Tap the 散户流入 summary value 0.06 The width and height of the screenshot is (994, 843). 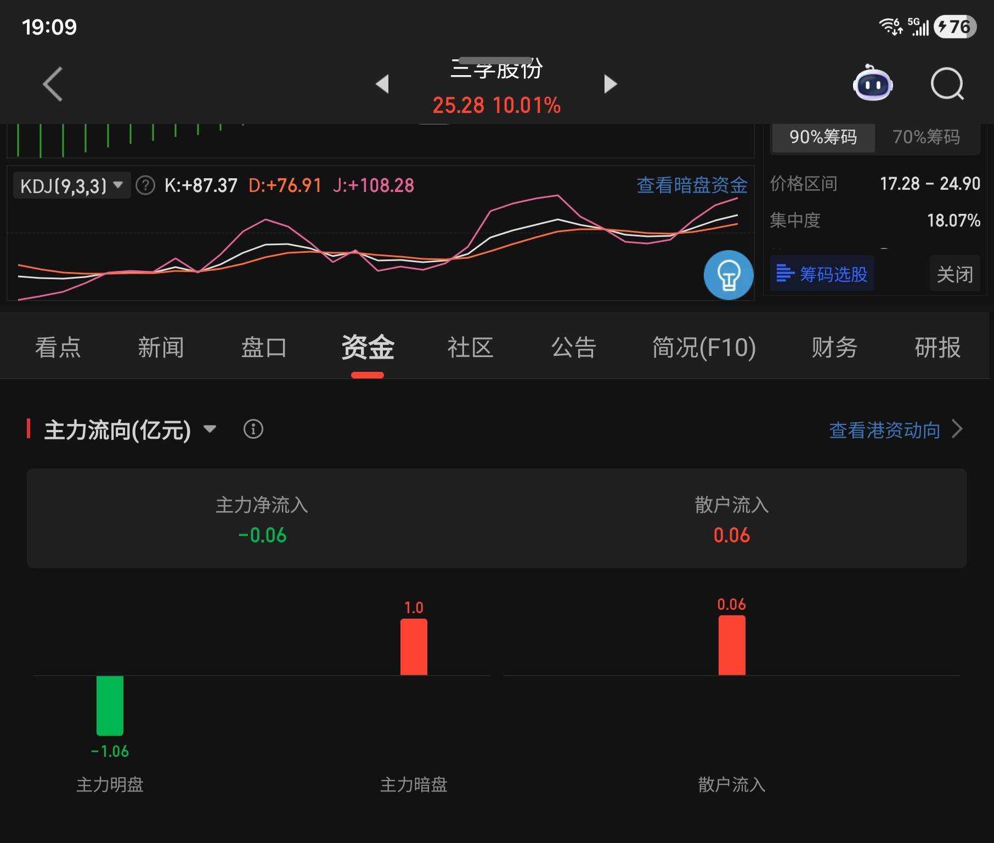pyautogui.click(x=732, y=535)
